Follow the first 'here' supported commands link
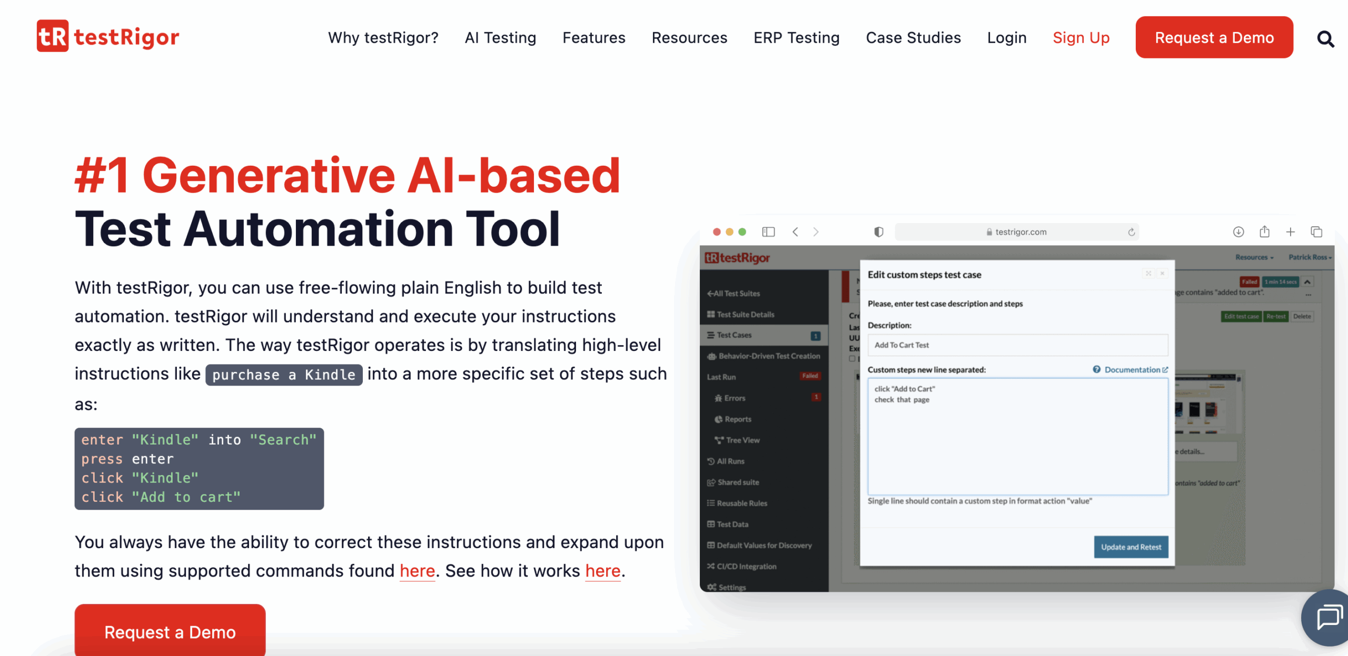The image size is (1348, 656). click(x=417, y=571)
